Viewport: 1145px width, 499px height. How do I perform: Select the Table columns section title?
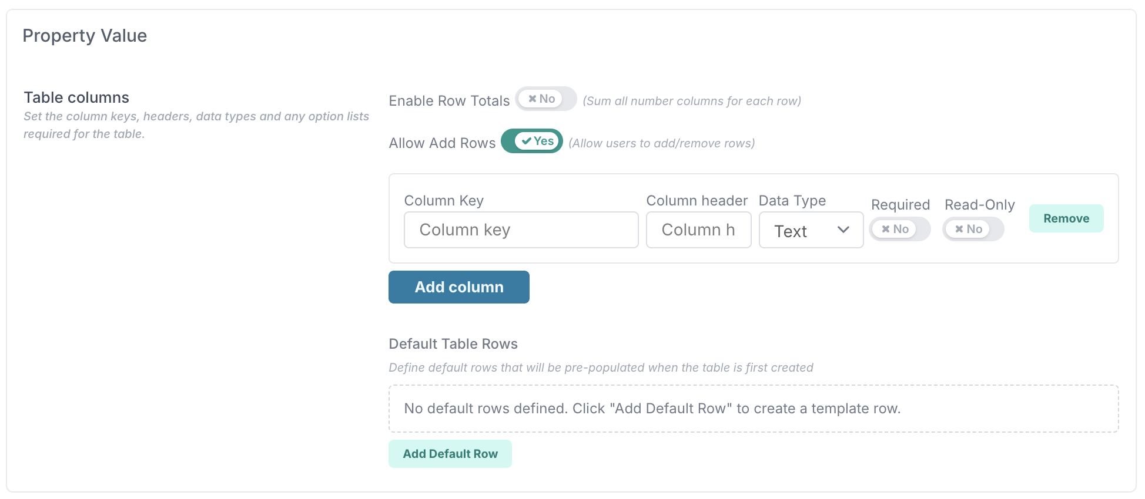coord(76,97)
